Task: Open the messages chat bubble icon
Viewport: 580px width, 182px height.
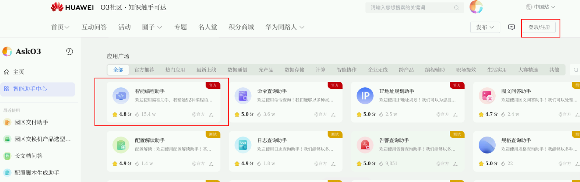Action: click(511, 27)
